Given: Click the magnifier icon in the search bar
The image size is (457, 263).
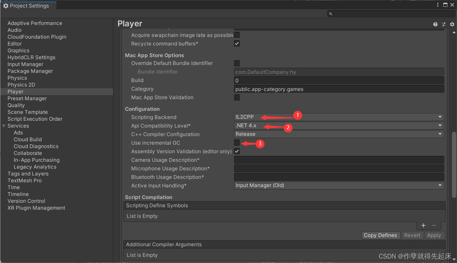Looking at the screenshot, I should [330, 14].
